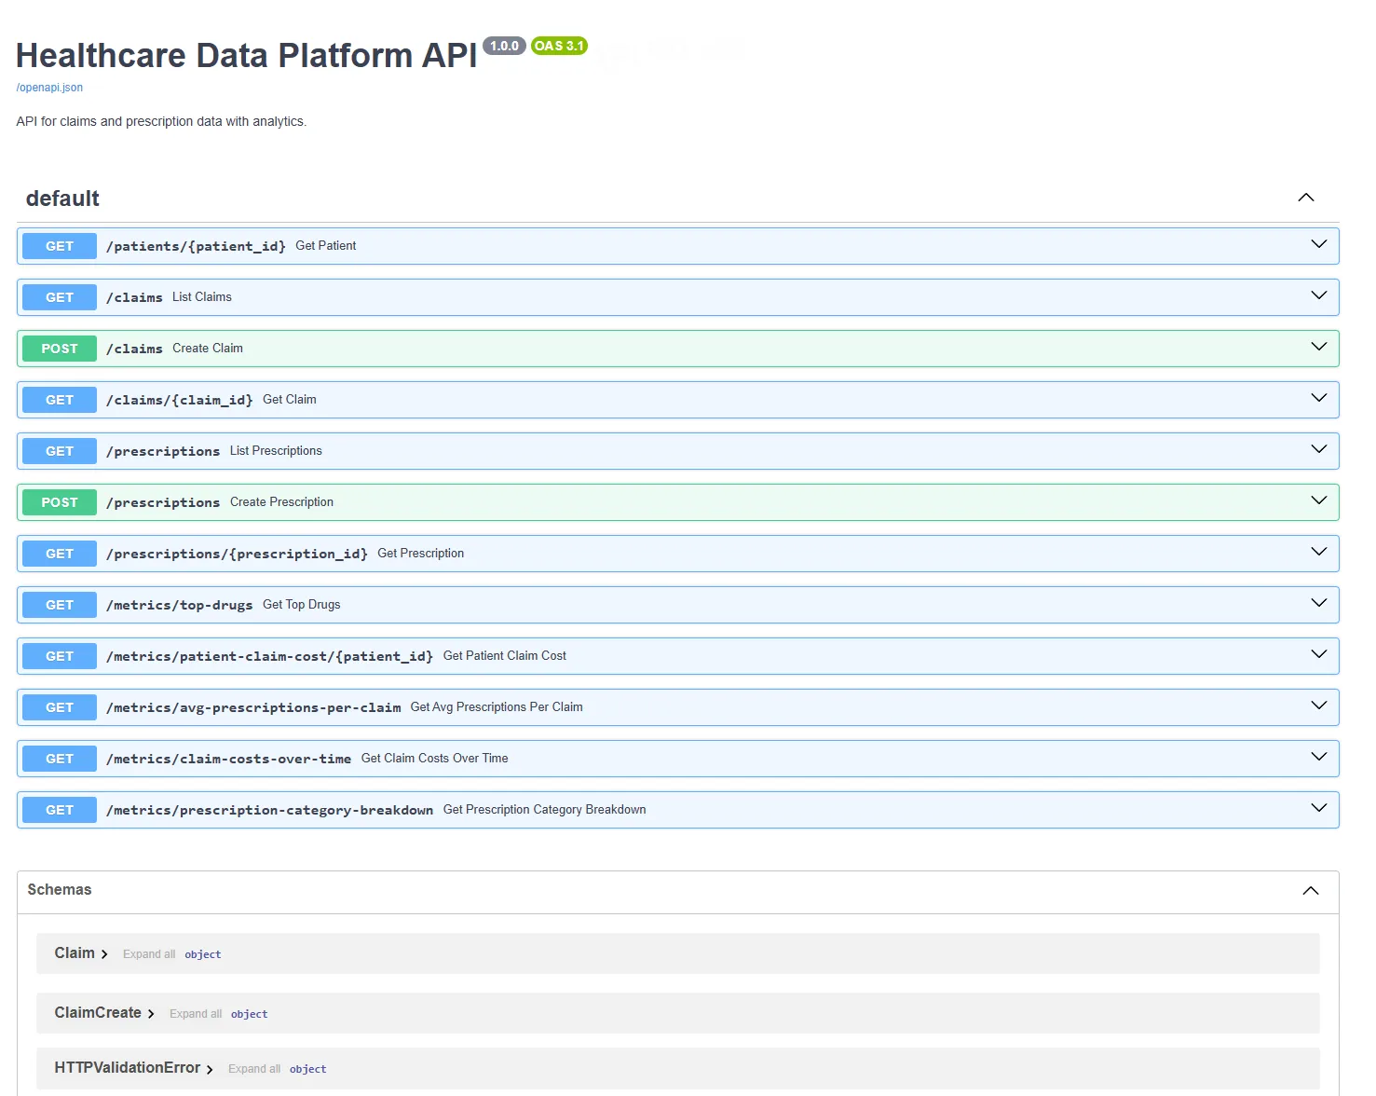Open the /prescriptions List Prescriptions path
1376x1096 pixels.
[x=163, y=451]
